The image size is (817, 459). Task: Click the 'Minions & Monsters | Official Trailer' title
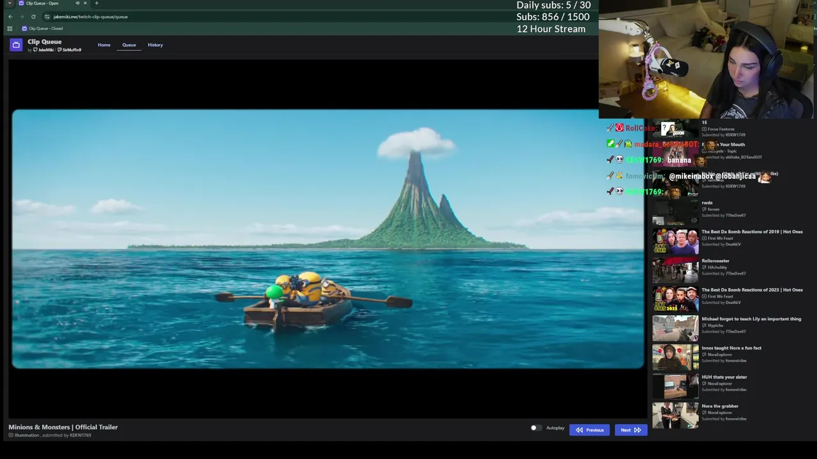point(63,427)
